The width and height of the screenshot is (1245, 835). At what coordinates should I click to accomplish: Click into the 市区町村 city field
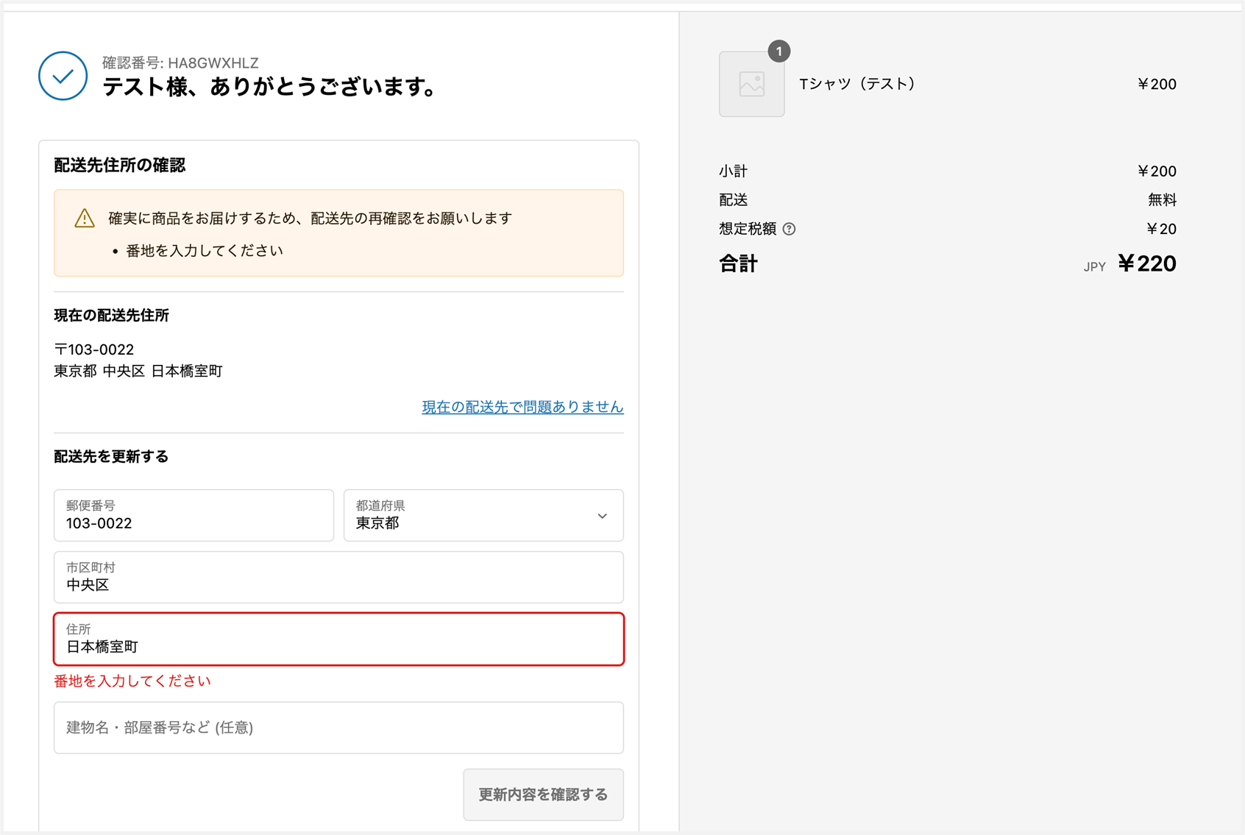point(338,578)
